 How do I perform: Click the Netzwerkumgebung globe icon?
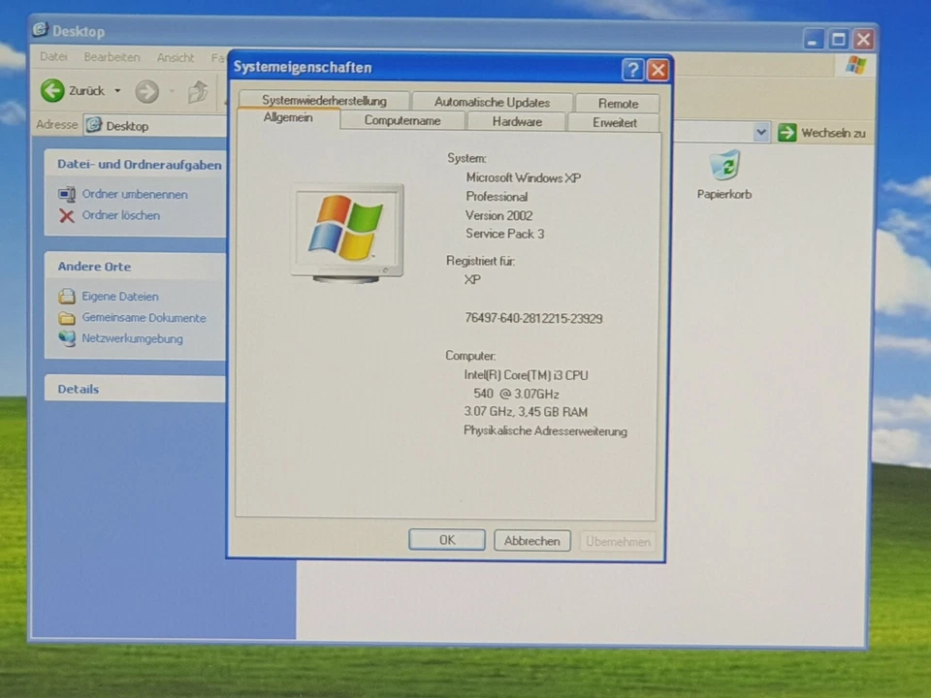67,338
